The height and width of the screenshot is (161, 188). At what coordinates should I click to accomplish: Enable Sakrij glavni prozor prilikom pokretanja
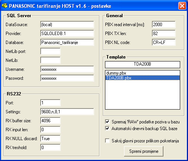click(107, 141)
